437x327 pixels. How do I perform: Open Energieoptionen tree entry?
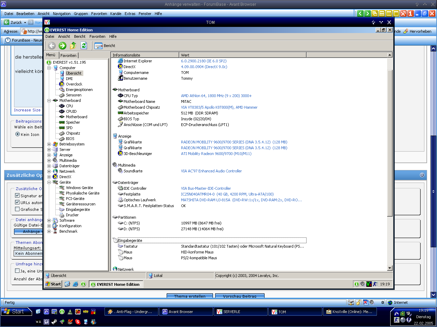click(79, 90)
